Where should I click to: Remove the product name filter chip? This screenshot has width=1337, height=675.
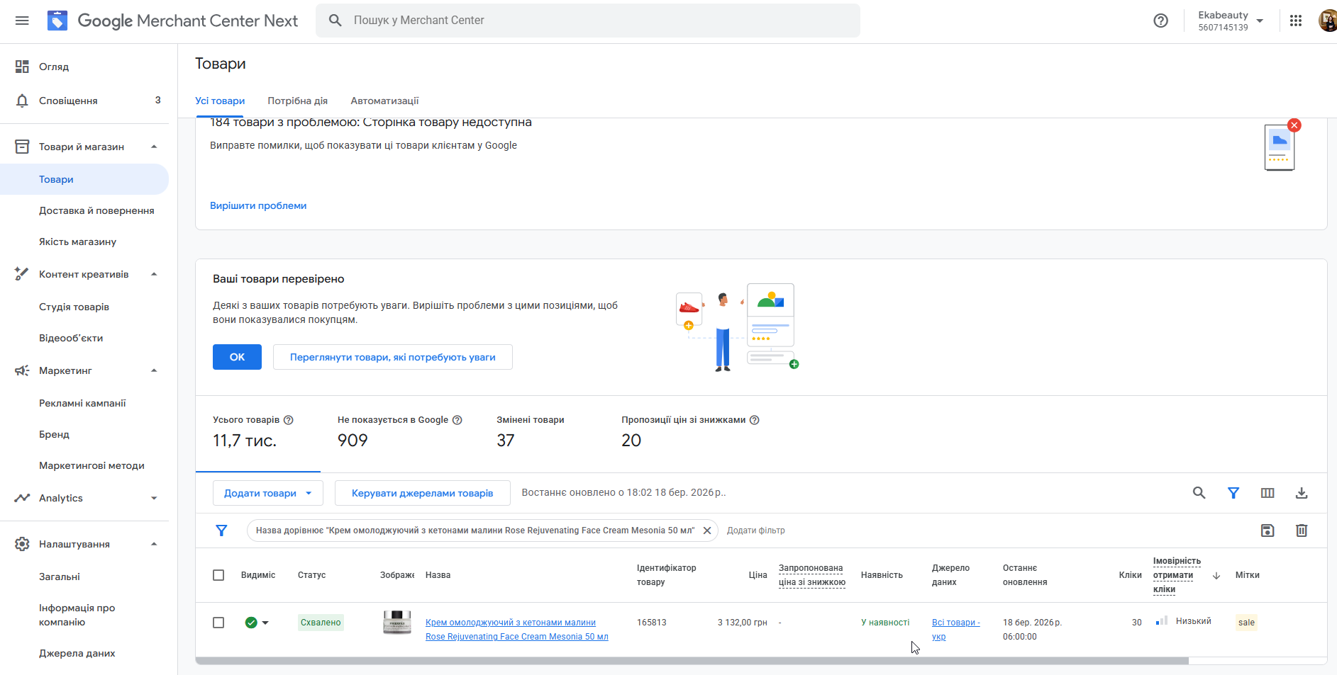click(x=707, y=531)
